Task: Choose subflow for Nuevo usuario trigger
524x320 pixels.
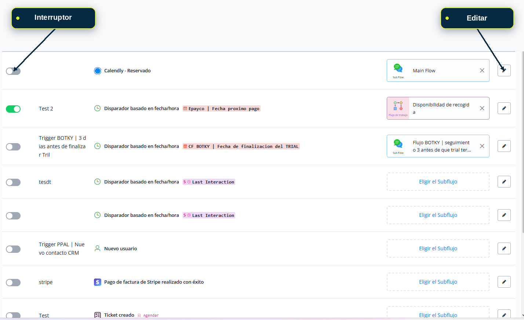Action: (438, 248)
